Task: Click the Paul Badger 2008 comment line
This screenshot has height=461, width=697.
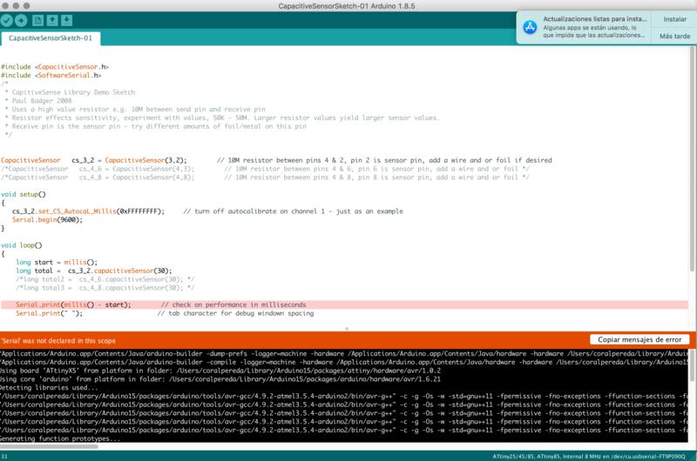Action: tap(38, 101)
